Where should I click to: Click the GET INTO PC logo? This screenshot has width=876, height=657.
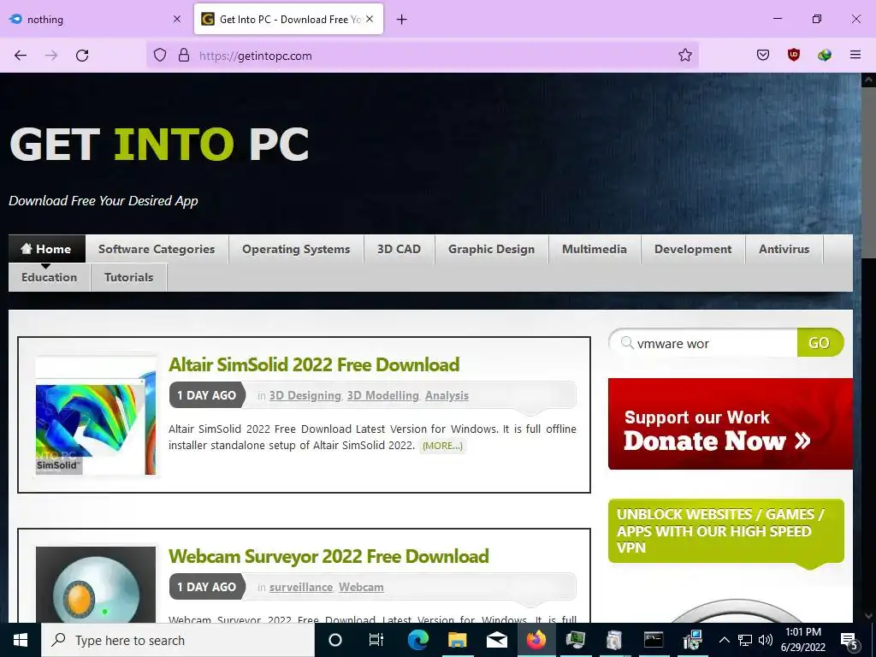point(159,144)
